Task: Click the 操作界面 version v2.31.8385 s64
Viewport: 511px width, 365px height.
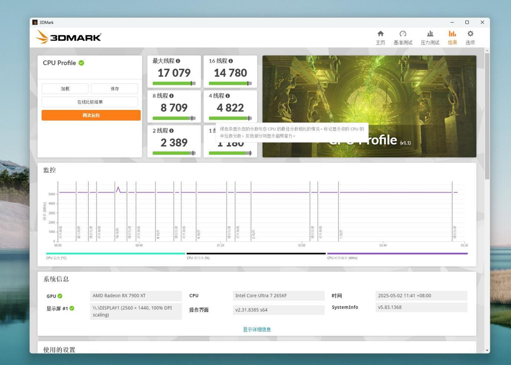Action: pyautogui.click(x=279, y=310)
